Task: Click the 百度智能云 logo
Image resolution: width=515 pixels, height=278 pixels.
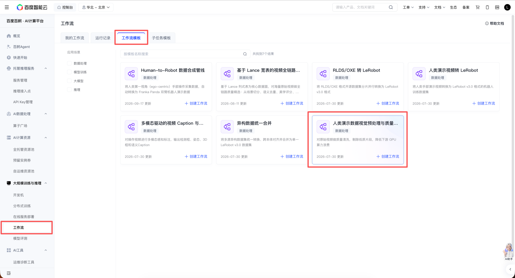Action: pyautogui.click(x=32, y=7)
